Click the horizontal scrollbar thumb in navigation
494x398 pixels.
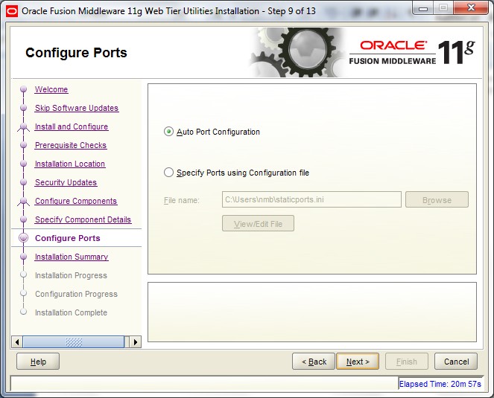[x=74, y=342]
